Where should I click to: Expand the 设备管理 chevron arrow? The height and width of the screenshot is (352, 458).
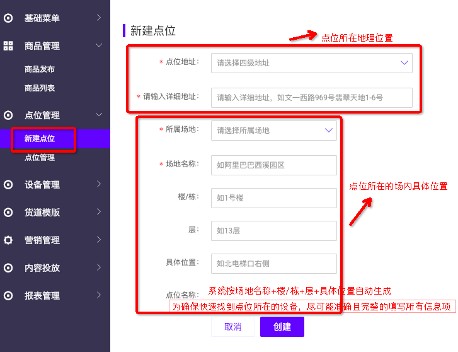click(99, 184)
